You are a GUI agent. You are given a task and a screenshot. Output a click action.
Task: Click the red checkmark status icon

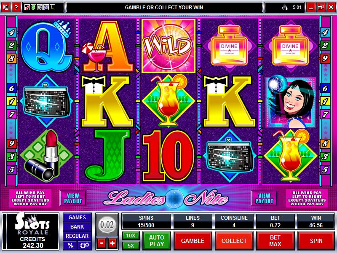click(27, 8)
